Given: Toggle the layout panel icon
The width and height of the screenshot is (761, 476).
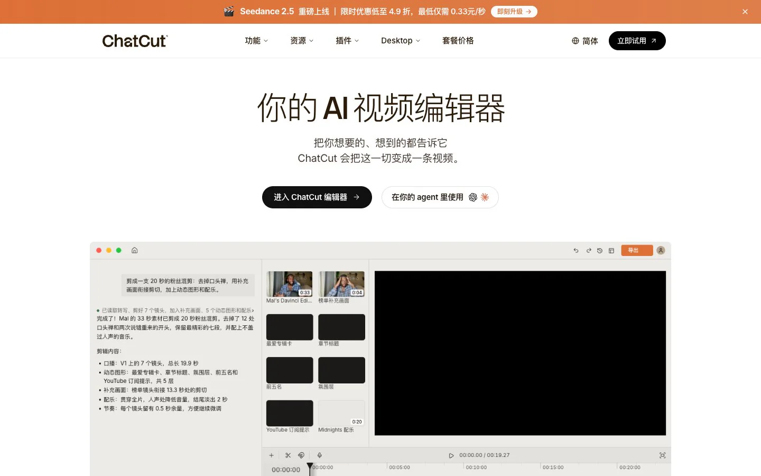Looking at the screenshot, I should tap(611, 251).
